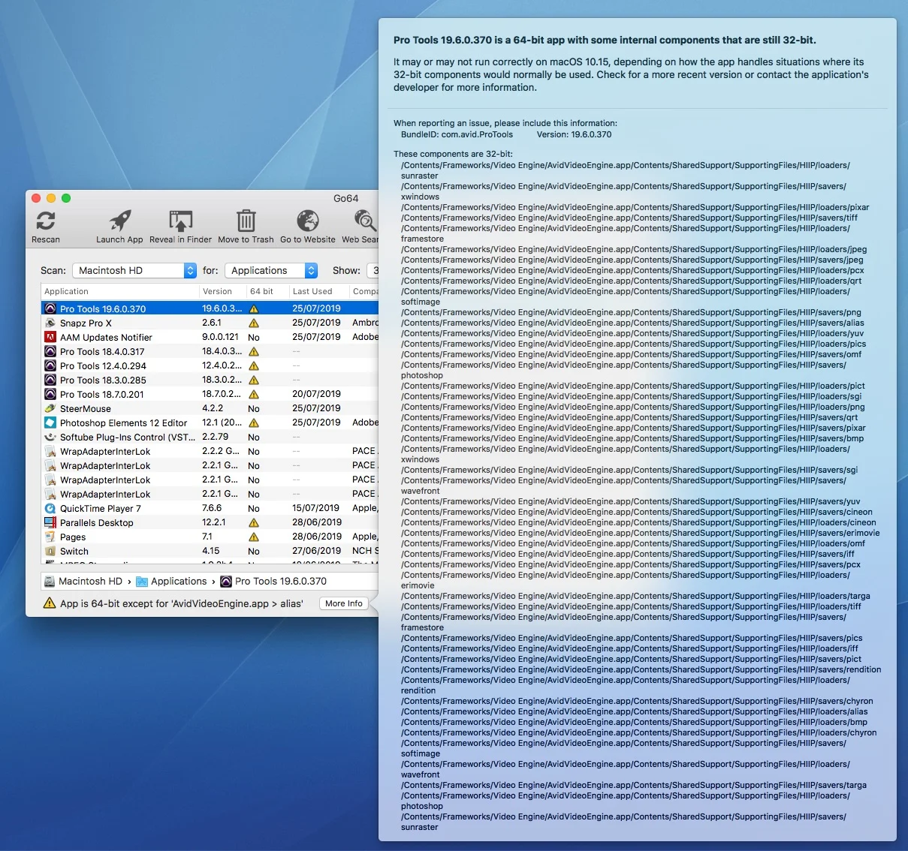
Task: Select Pro Tools 18.4.0.317 row
Action: (x=210, y=351)
